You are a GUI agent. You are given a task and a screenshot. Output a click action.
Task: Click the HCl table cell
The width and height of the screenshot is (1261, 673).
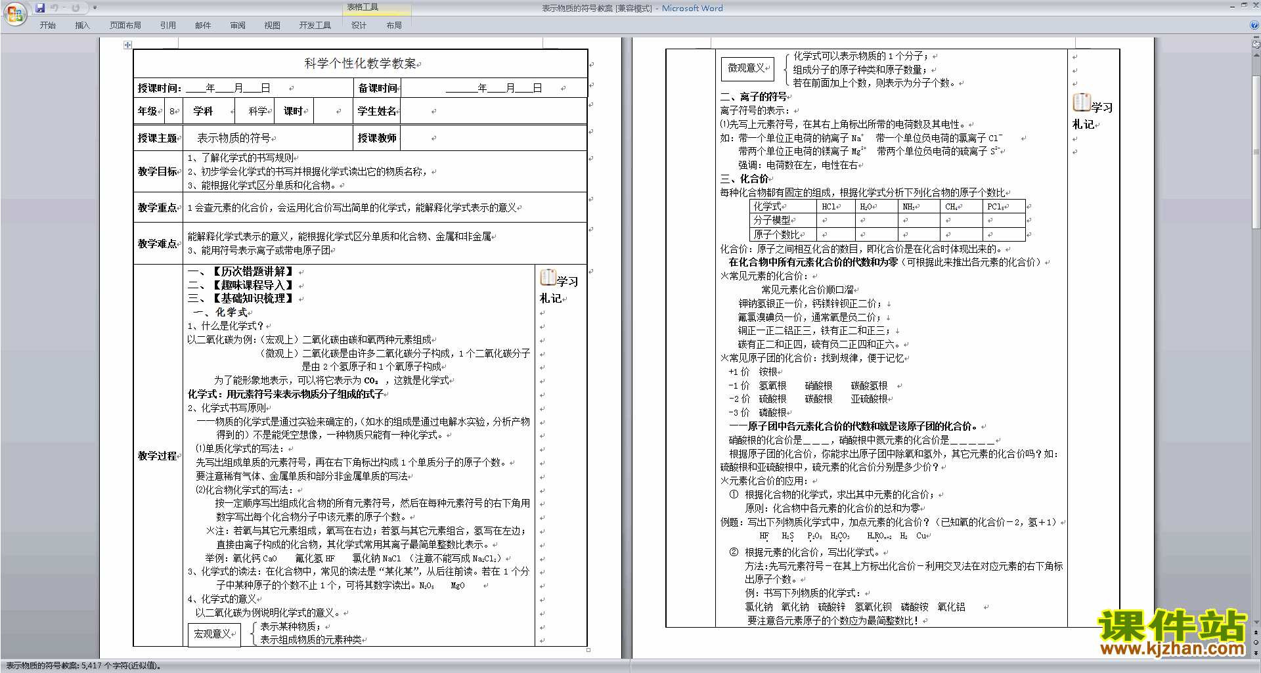[x=835, y=206]
